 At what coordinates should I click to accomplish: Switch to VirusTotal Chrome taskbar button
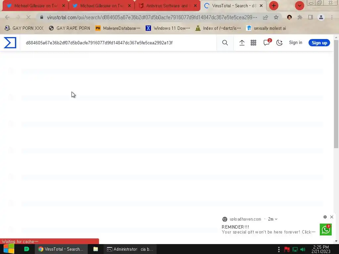click(x=61, y=249)
